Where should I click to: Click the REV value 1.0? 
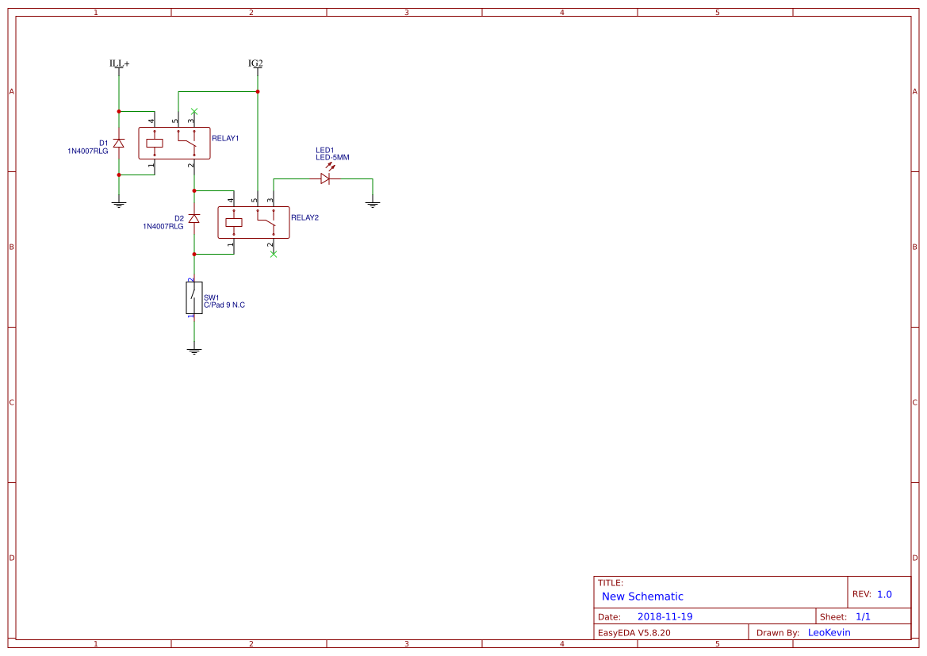884,594
